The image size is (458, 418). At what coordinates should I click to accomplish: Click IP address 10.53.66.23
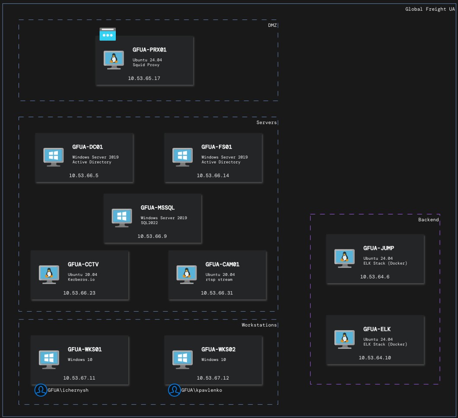80,293
